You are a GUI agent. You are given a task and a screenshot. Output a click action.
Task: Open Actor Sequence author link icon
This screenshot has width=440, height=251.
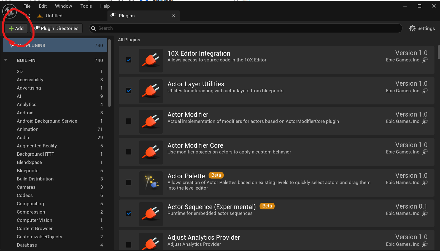click(425, 213)
